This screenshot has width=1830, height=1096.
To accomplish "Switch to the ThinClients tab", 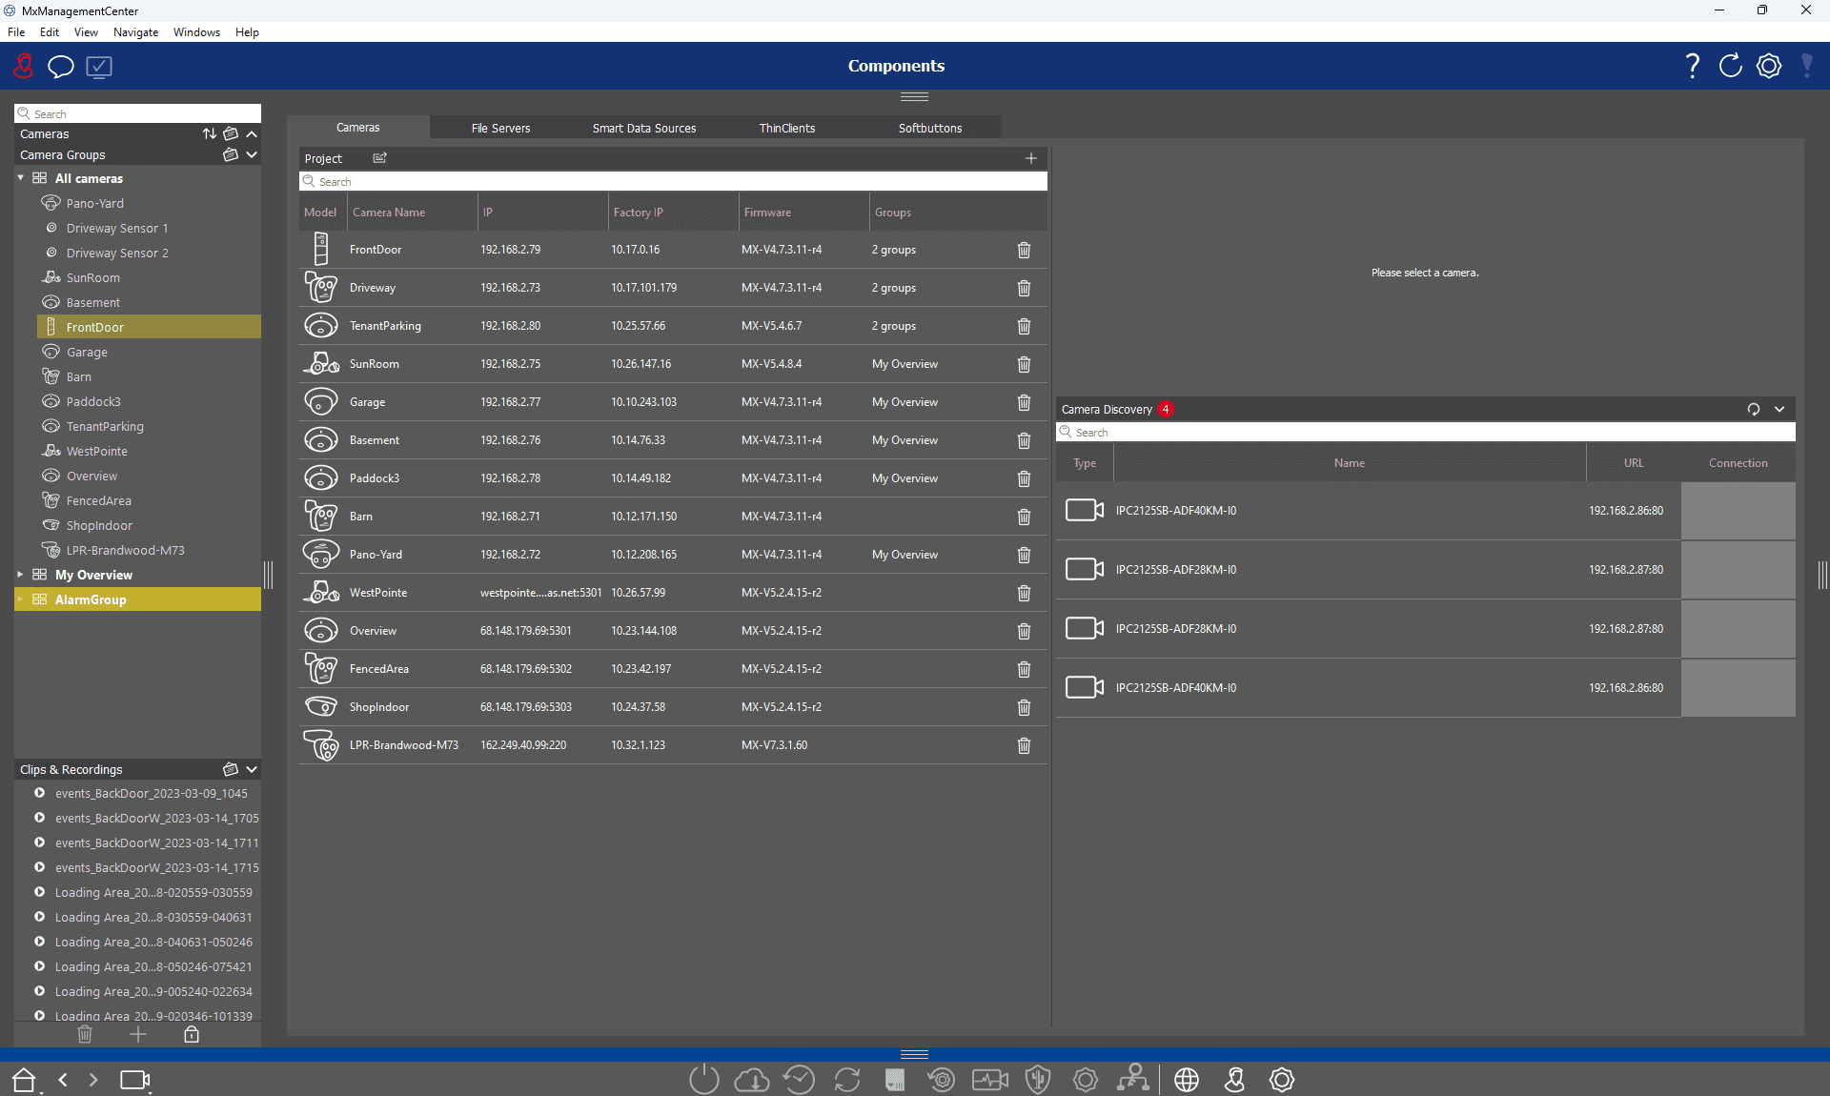I will pyautogui.click(x=787, y=128).
